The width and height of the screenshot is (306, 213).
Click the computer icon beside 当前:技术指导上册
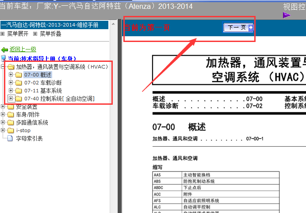[x=4, y=58]
